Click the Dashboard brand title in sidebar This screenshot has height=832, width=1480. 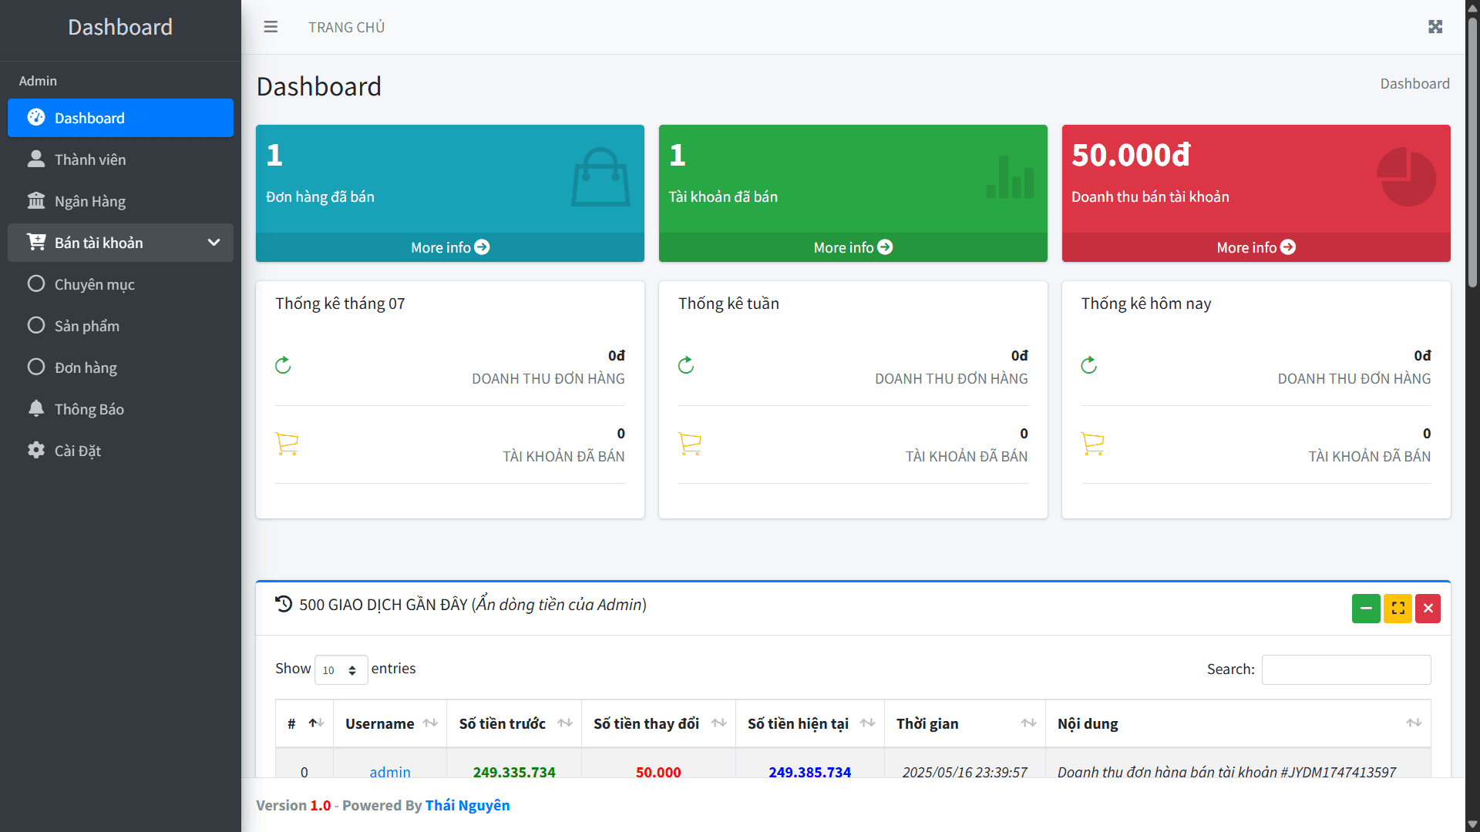[x=120, y=27]
